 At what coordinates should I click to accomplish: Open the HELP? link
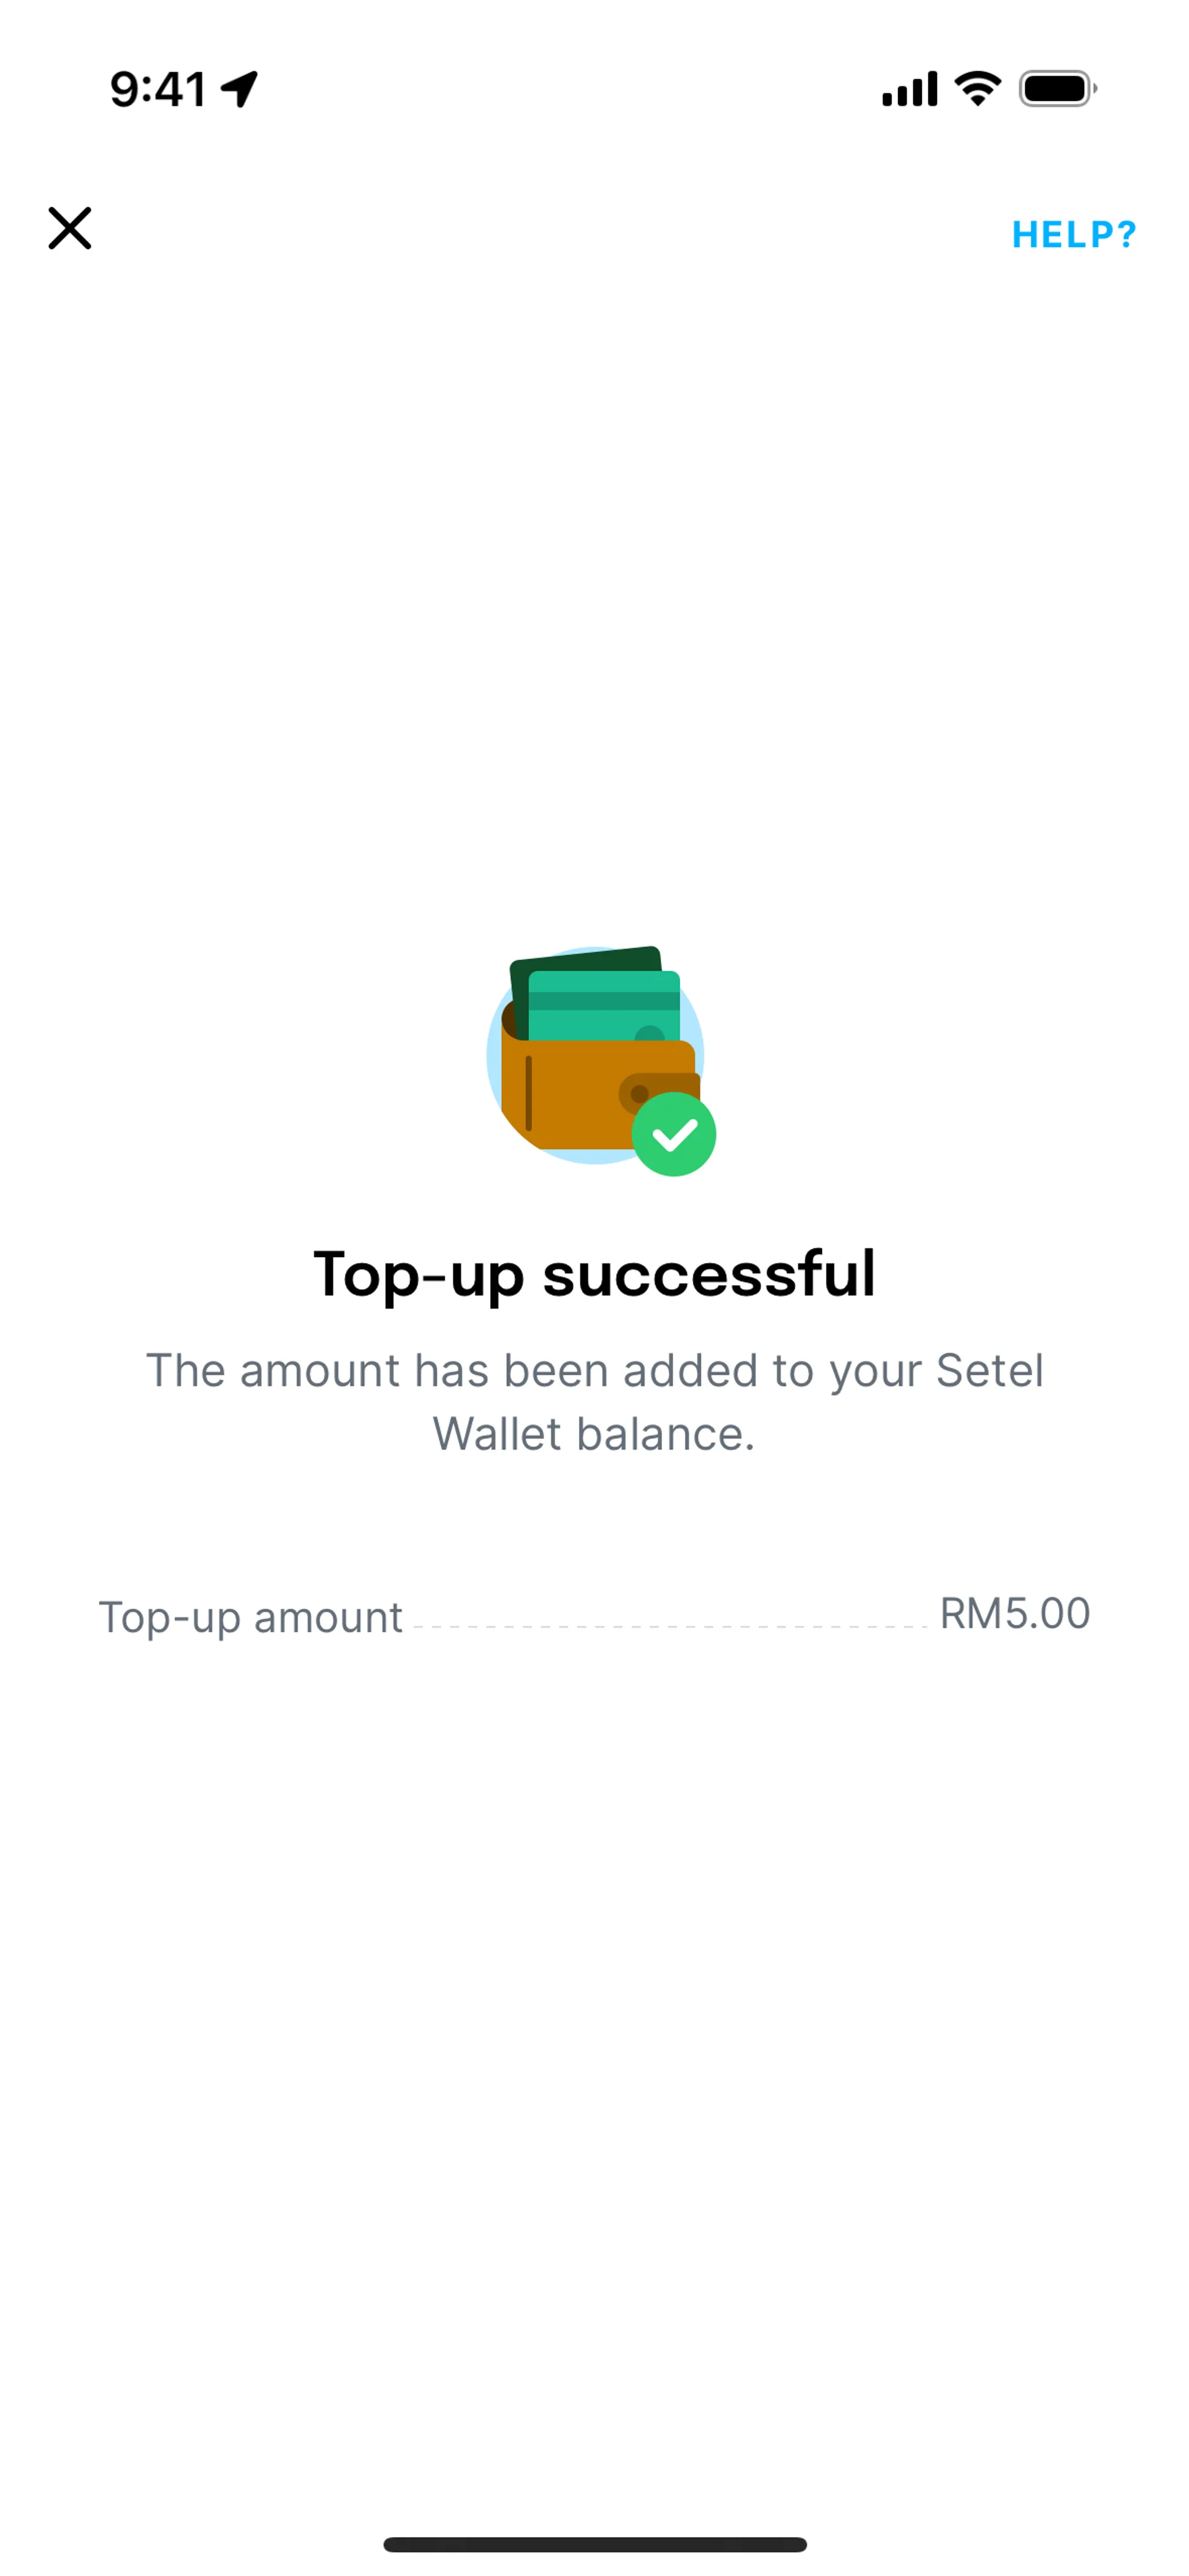click(x=1073, y=235)
